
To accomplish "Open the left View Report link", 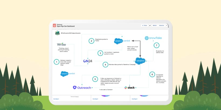I will coord(56,99).
